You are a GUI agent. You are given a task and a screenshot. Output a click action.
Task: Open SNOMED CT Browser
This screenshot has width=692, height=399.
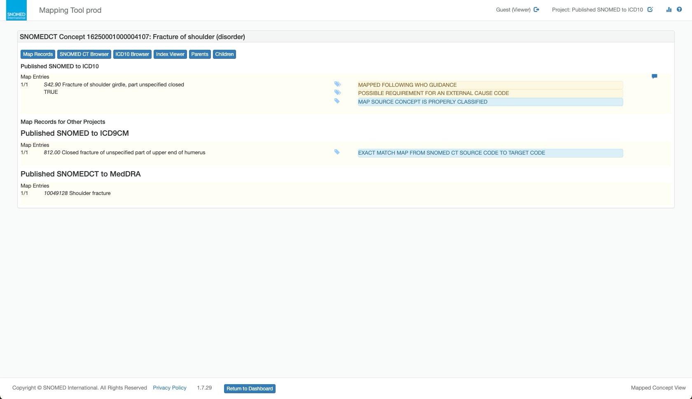coord(84,54)
